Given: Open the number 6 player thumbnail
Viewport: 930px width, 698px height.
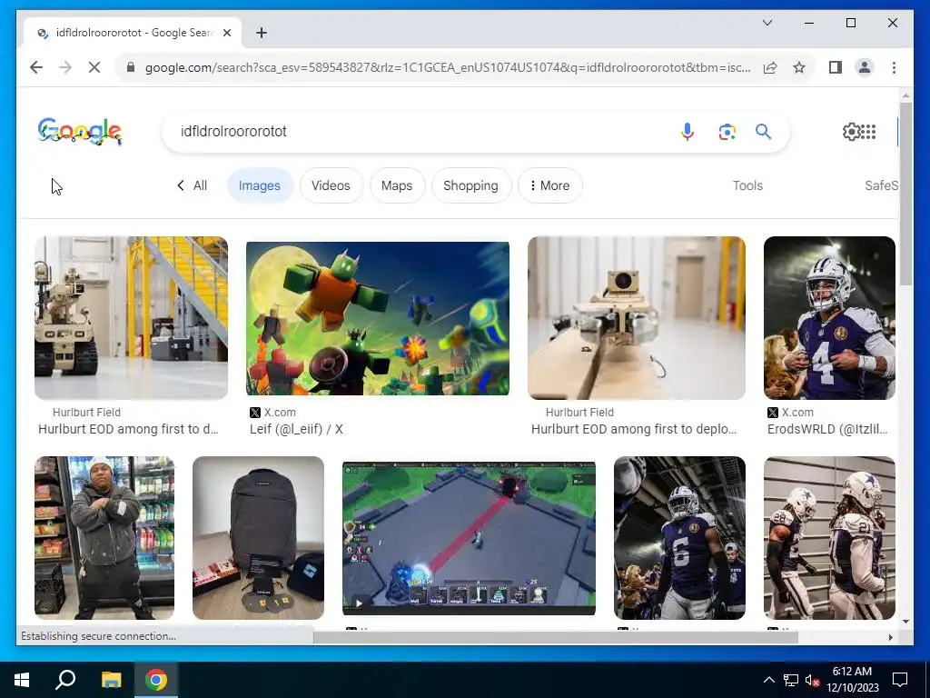Looking at the screenshot, I should pyautogui.click(x=679, y=538).
